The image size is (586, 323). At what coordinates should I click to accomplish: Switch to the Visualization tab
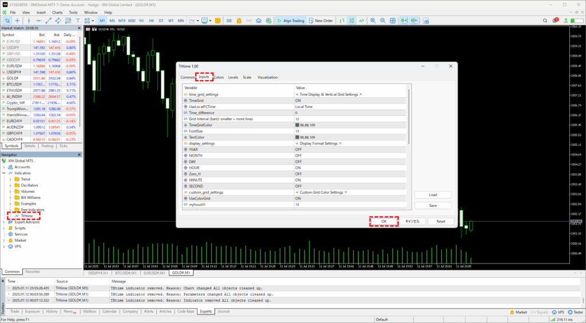[268, 77]
